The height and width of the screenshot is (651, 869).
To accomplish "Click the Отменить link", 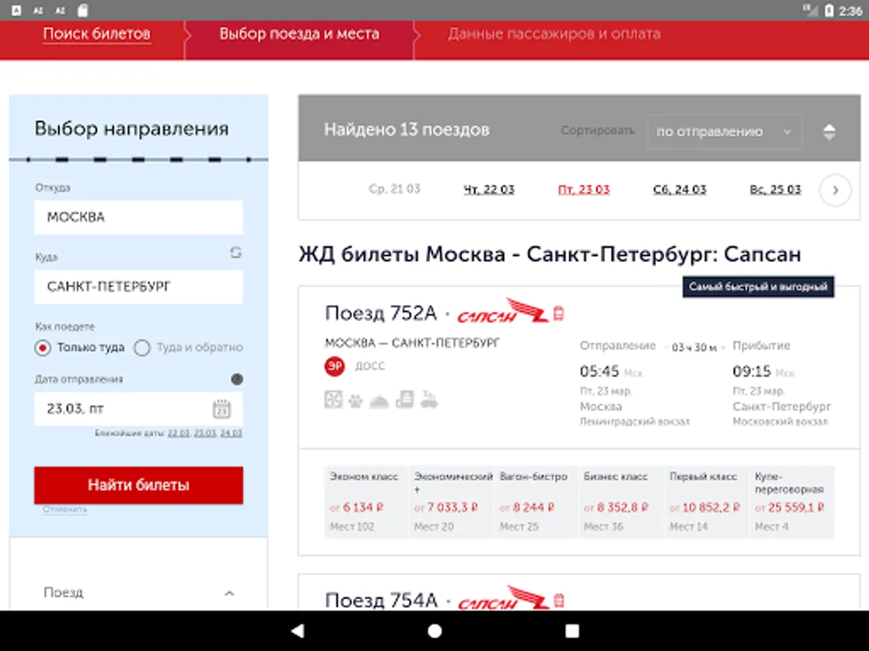I will pyautogui.click(x=64, y=509).
